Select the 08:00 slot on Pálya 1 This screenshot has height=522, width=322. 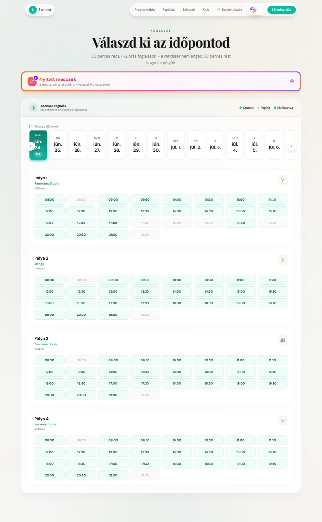[49, 200]
